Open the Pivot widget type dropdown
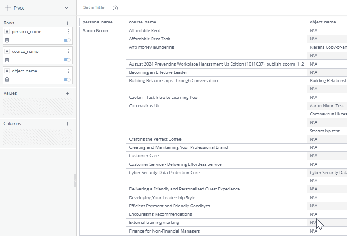 [x=66, y=8]
